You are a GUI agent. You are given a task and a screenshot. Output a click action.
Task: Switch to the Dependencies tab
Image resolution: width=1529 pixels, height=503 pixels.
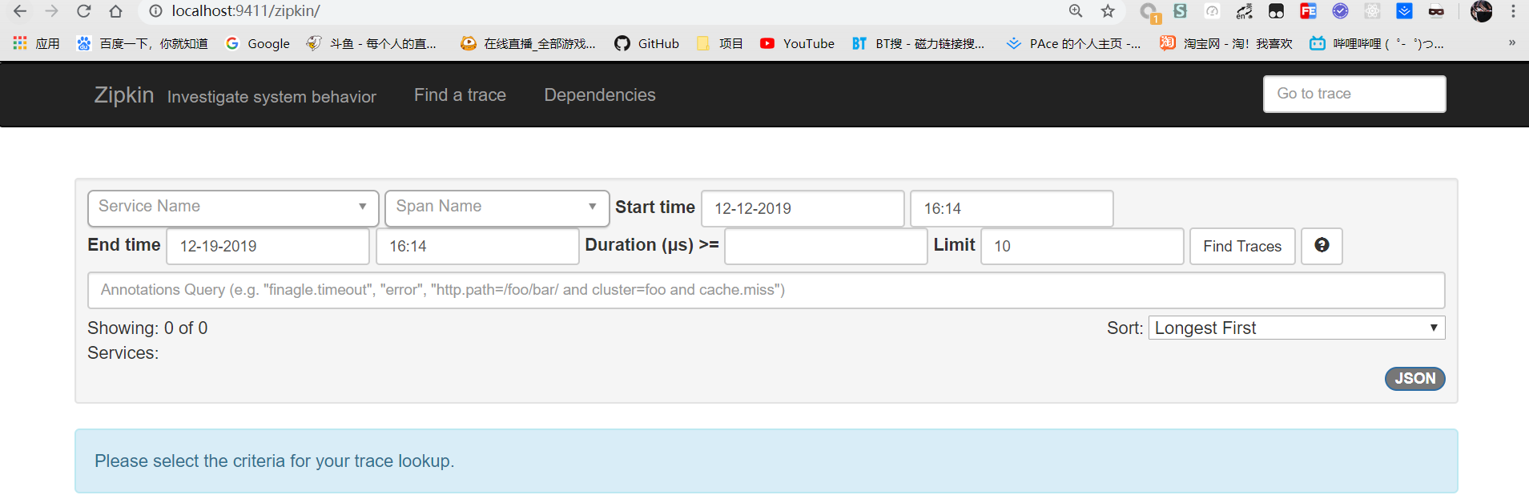(600, 95)
